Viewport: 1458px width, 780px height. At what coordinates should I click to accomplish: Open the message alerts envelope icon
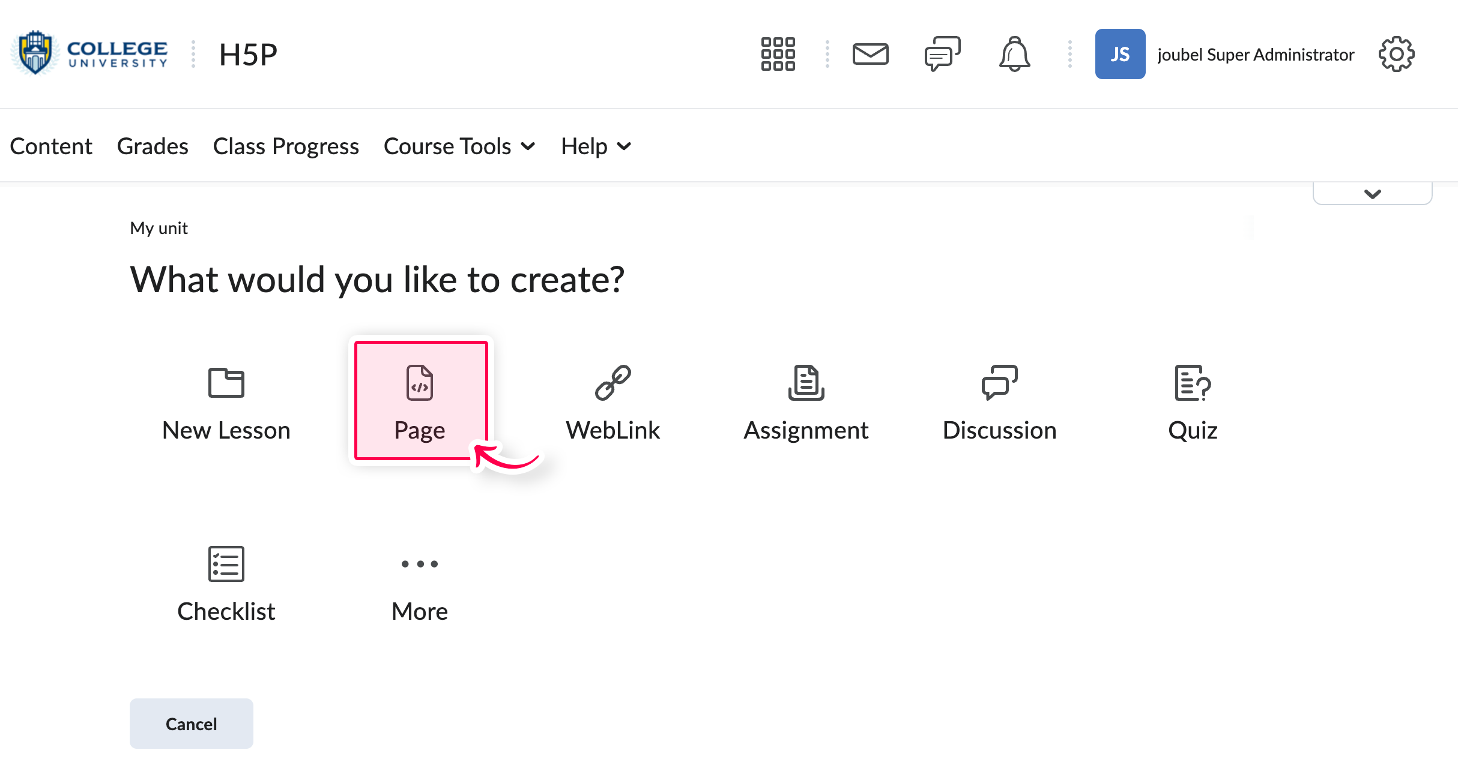coord(870,54)
